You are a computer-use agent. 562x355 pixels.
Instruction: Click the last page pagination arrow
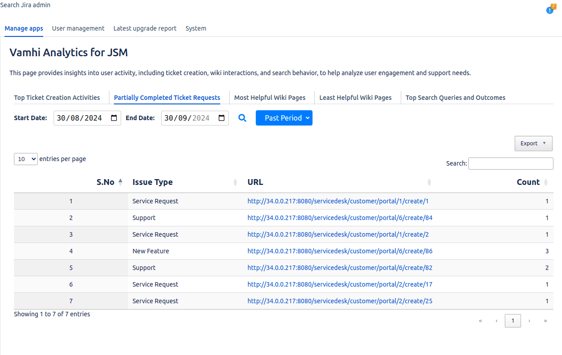(545, 321)
